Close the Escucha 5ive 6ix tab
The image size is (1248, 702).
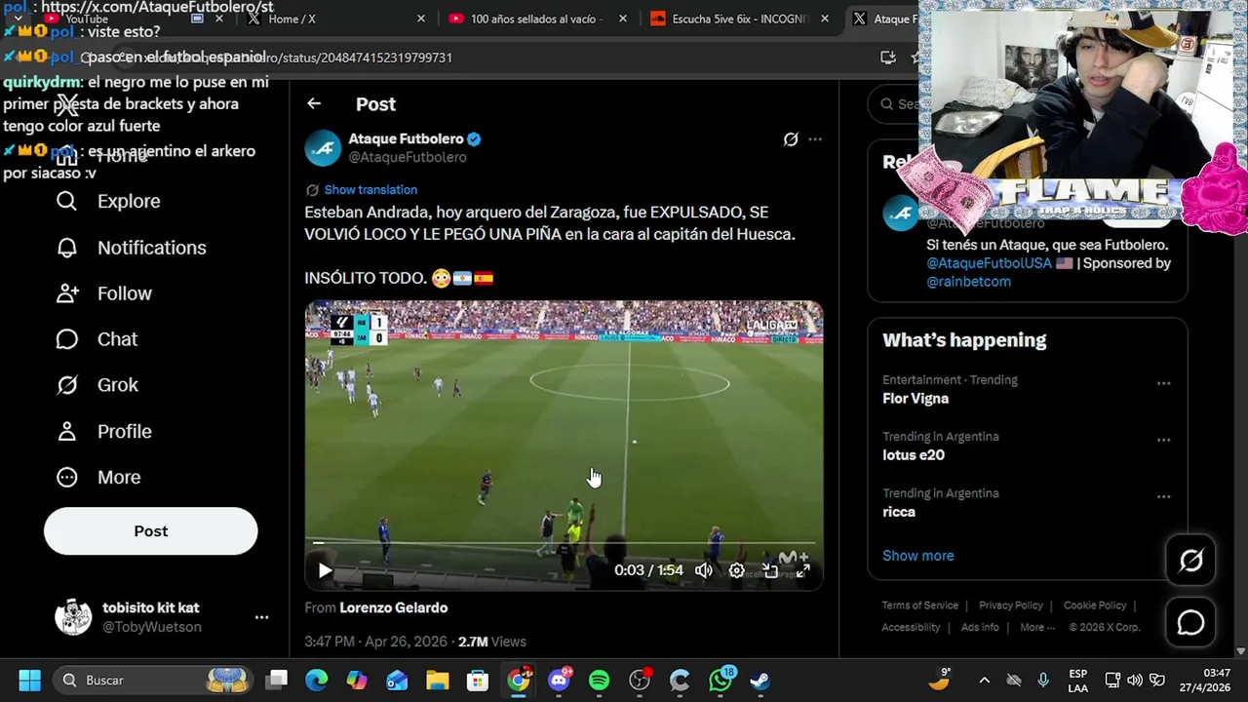pos(825,19)
